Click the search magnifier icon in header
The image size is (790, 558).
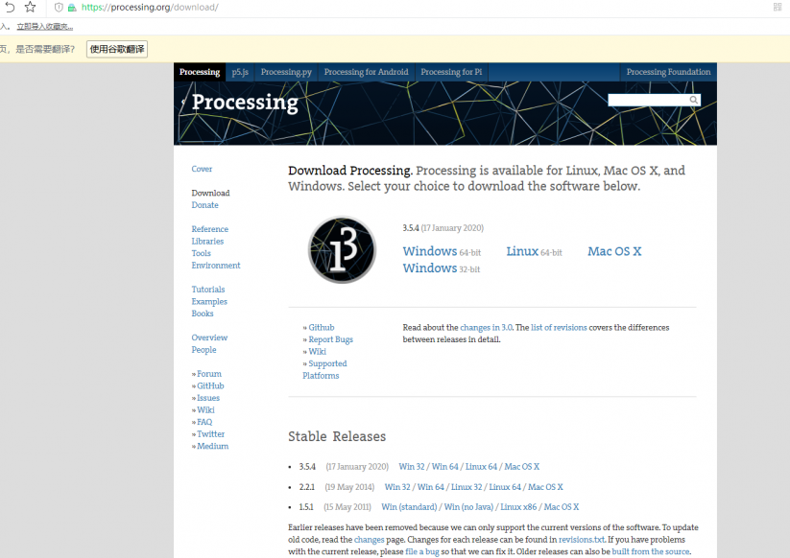click(x=694, y=100)
